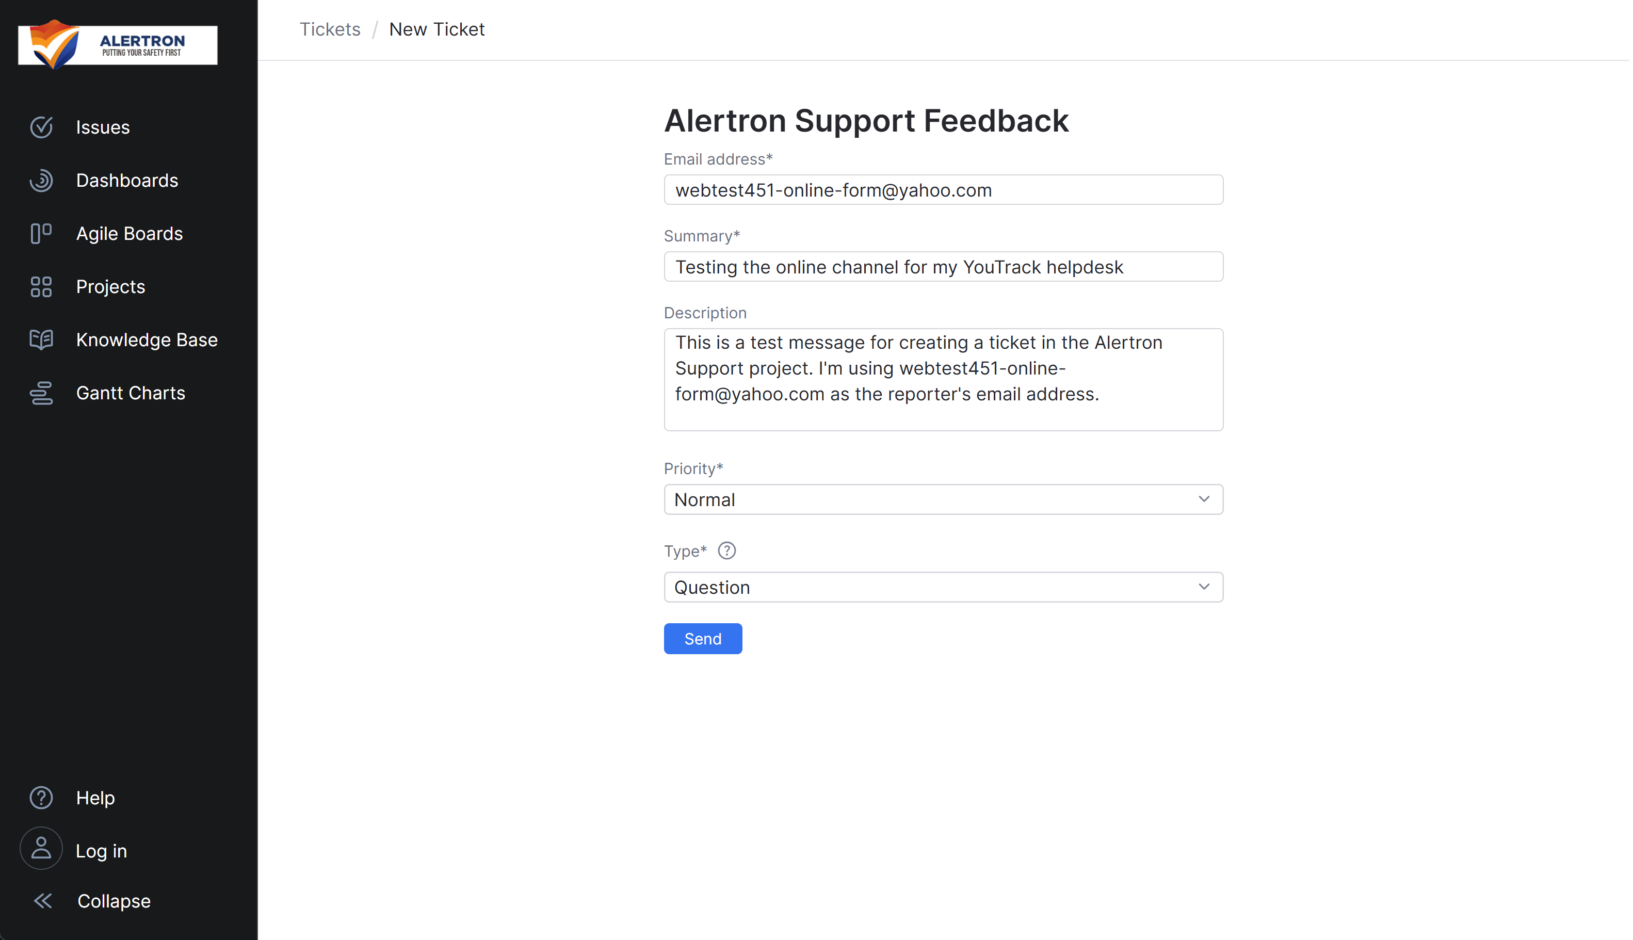Open Agile Boards from the sidebar
Screen dimensions: 1633x940
point(129,233)
